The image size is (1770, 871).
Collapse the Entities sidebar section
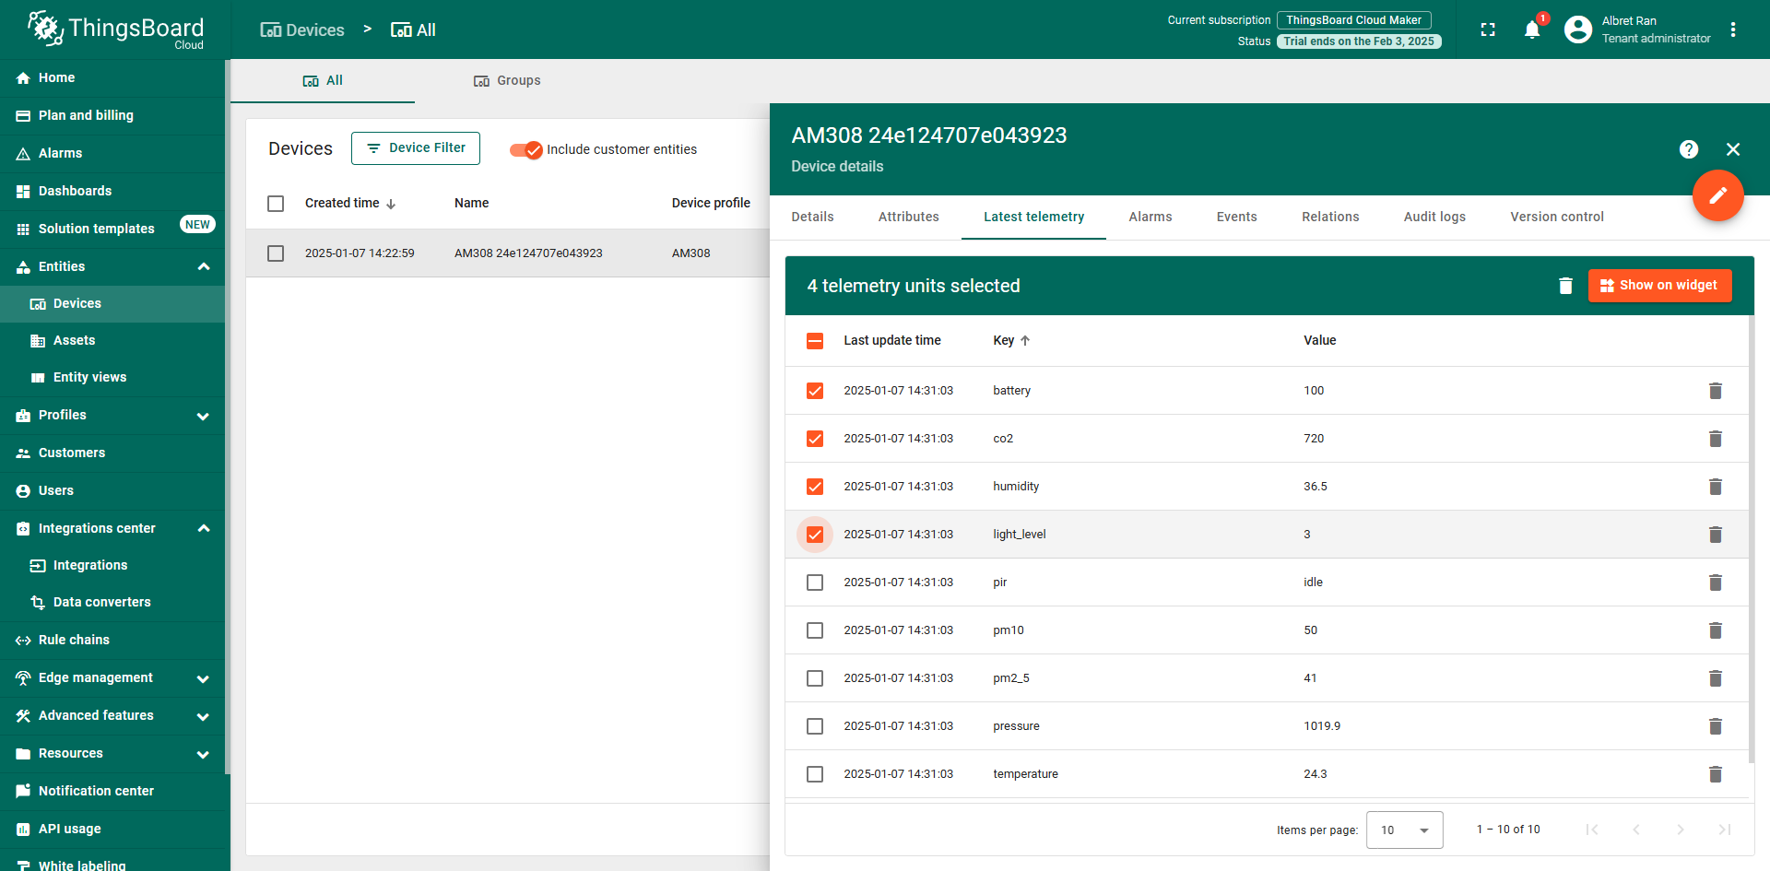tap(204, 267)
